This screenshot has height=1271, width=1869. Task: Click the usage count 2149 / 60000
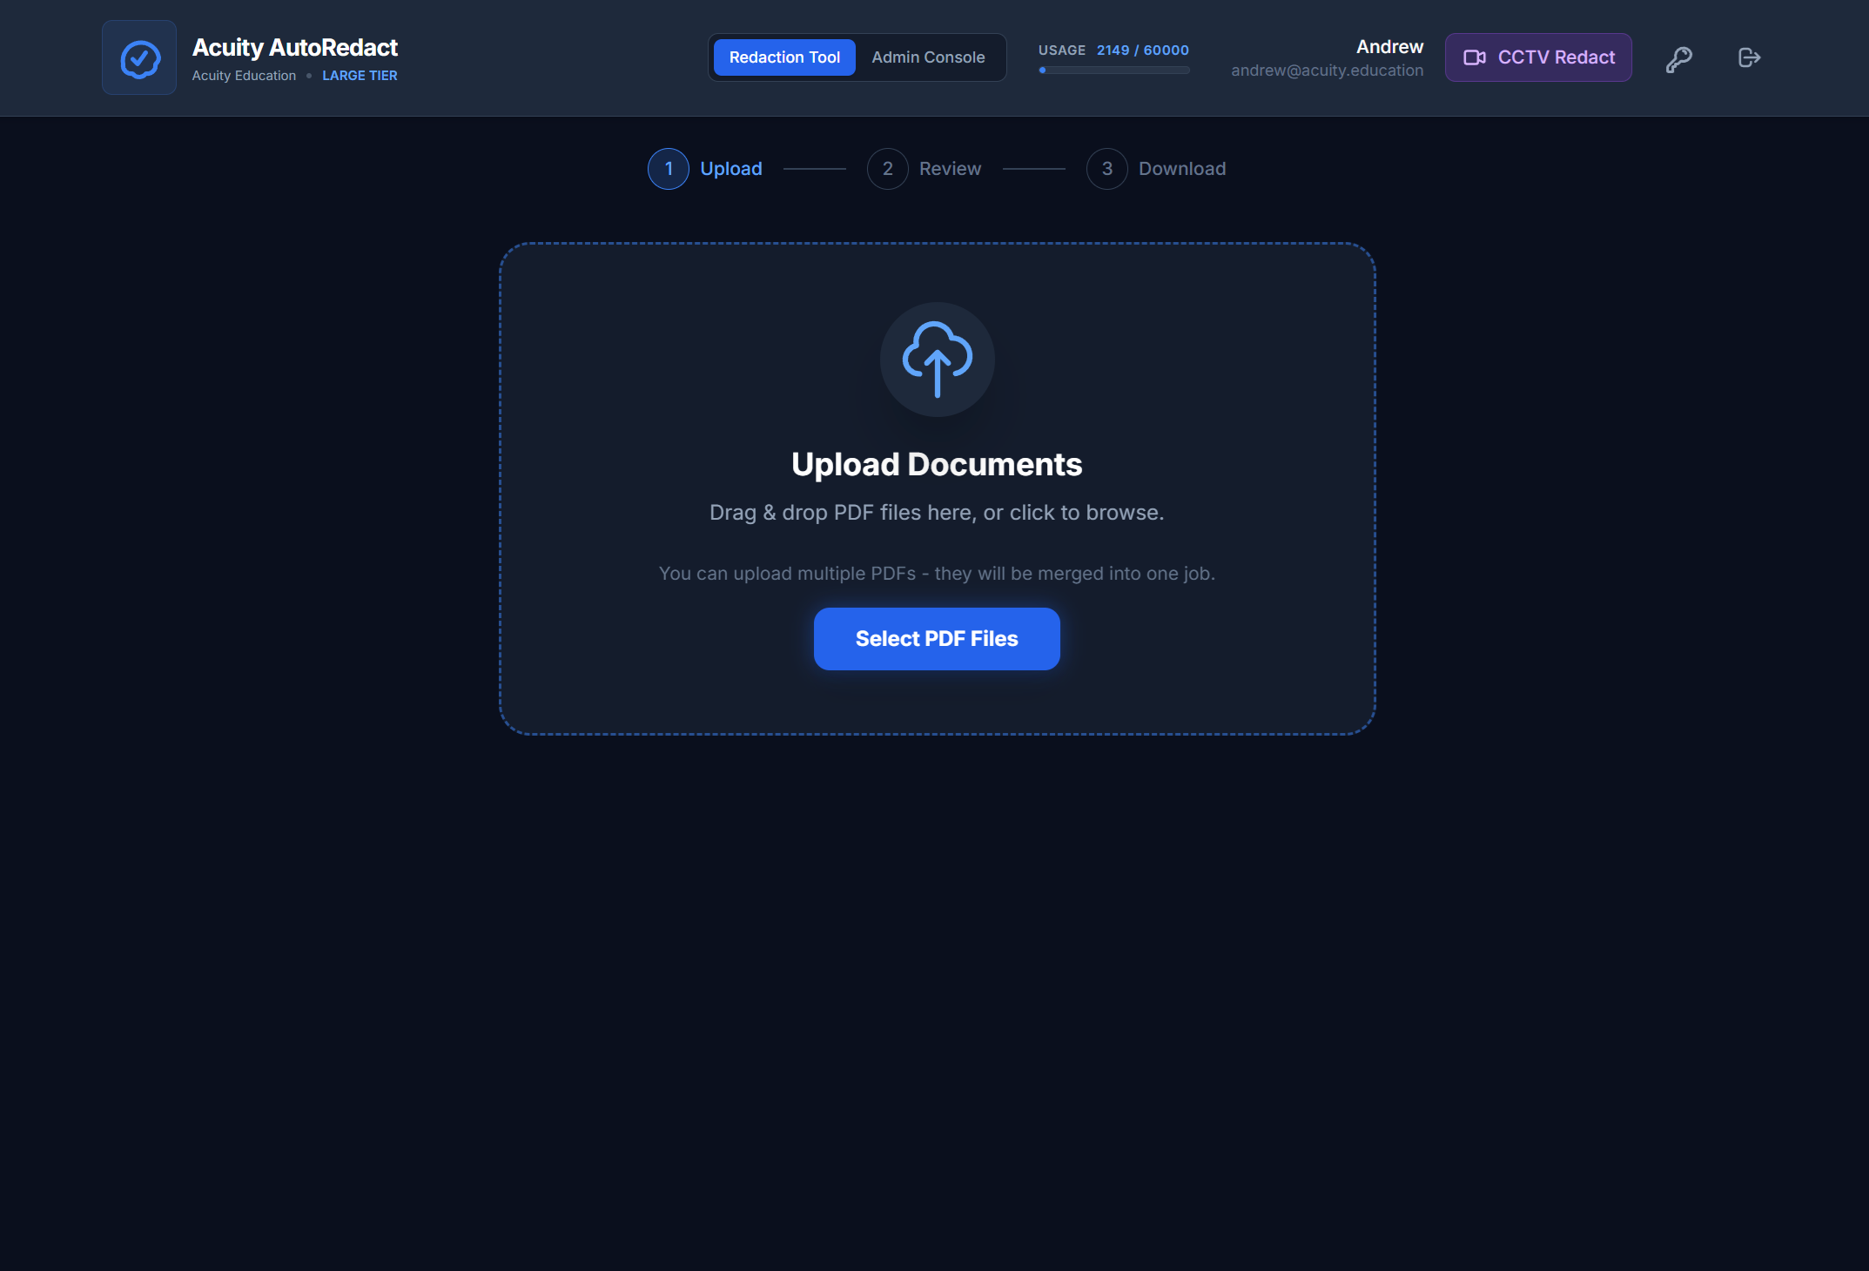pos(1142,50)
